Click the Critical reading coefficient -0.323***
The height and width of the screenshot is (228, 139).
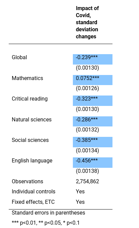(87, 99)
